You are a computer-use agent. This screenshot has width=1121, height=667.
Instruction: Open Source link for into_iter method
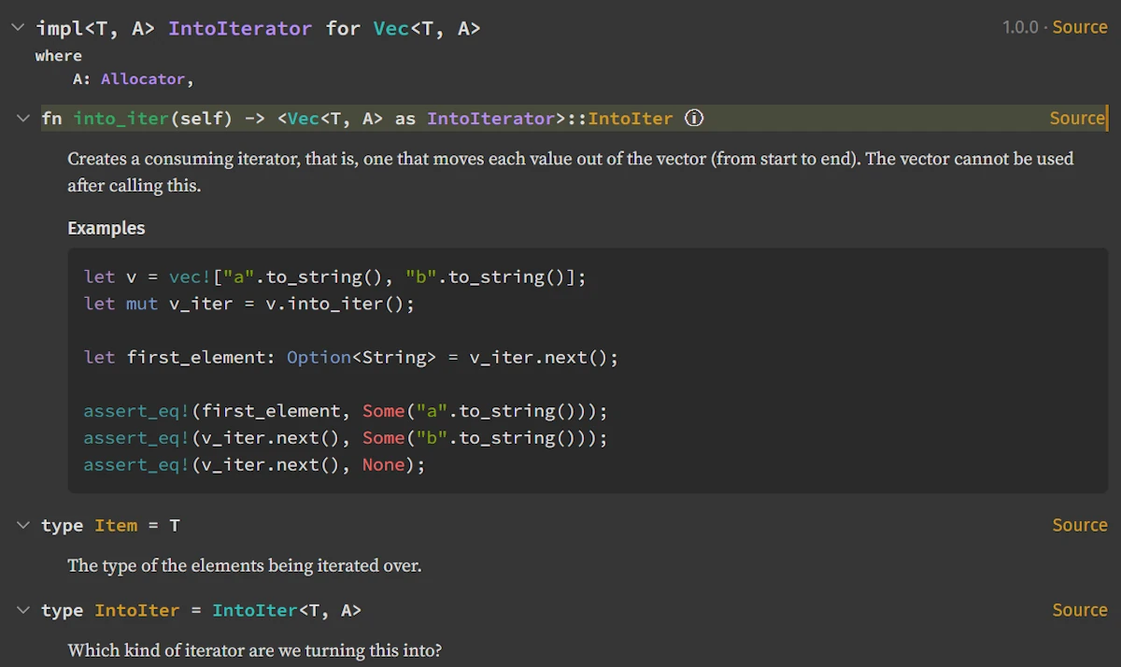click(x=1076, y=119)
